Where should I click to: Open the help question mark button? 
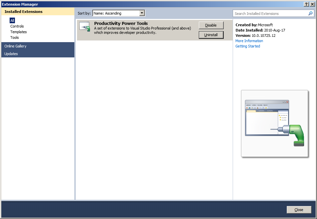click(x=306, y=4)
